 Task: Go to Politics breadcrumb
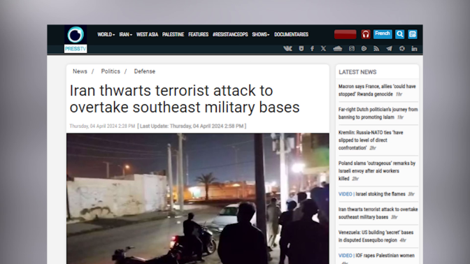pos(111,71)
